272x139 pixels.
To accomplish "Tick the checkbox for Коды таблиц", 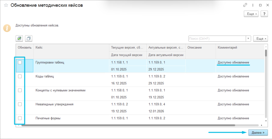I will tap(20, 76).
